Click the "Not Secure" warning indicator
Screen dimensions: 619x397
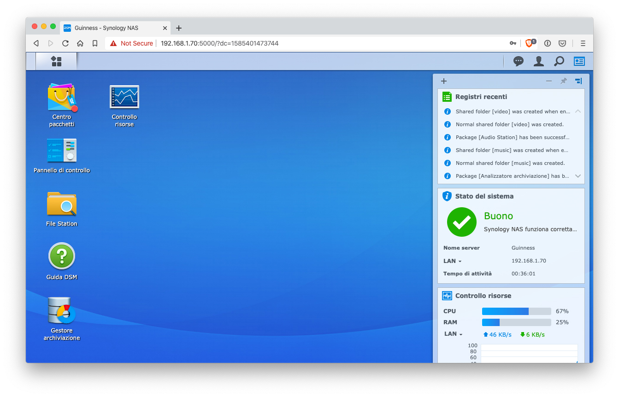tap(131, 43)
